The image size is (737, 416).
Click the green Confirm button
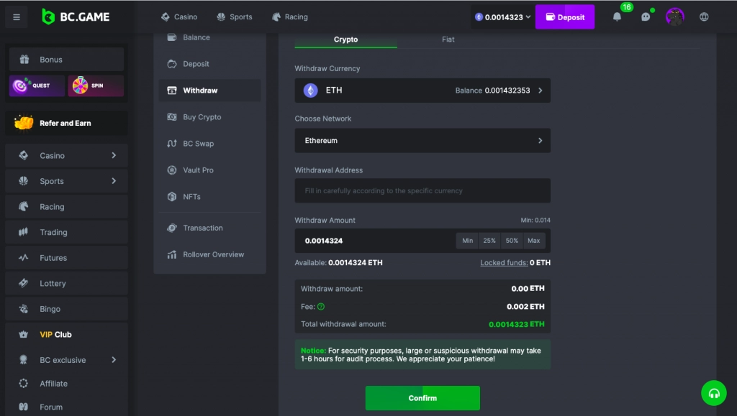coord(422,398)
